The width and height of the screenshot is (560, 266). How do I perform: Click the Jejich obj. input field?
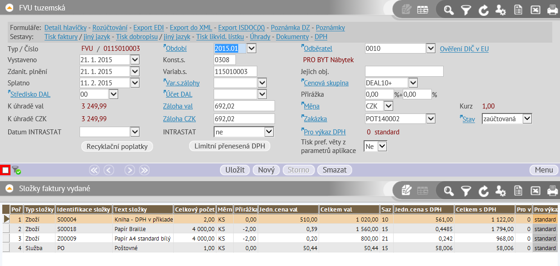404,71
